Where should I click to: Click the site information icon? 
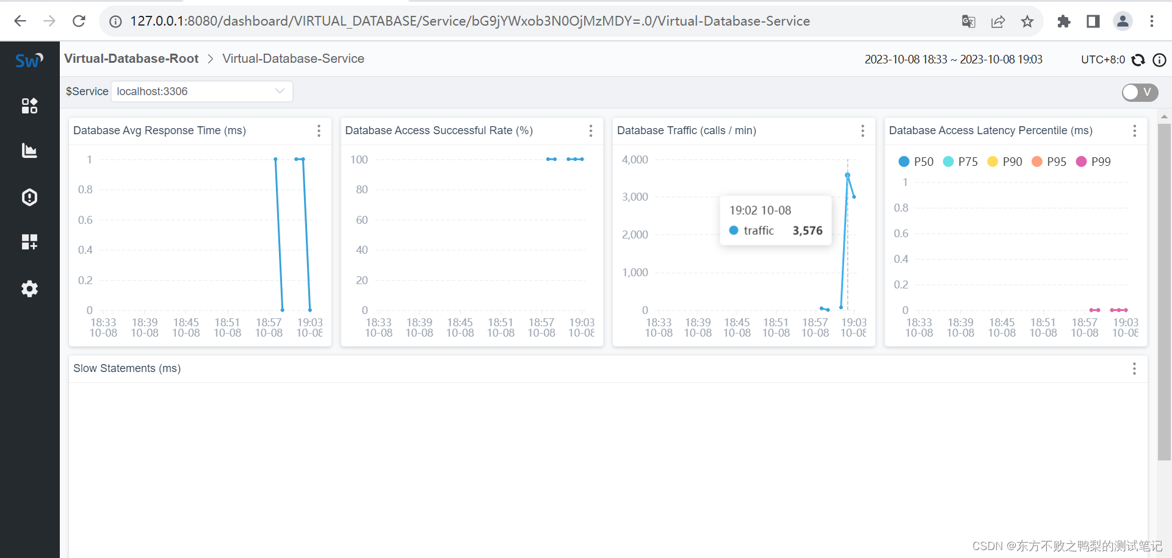click(115, 21)
